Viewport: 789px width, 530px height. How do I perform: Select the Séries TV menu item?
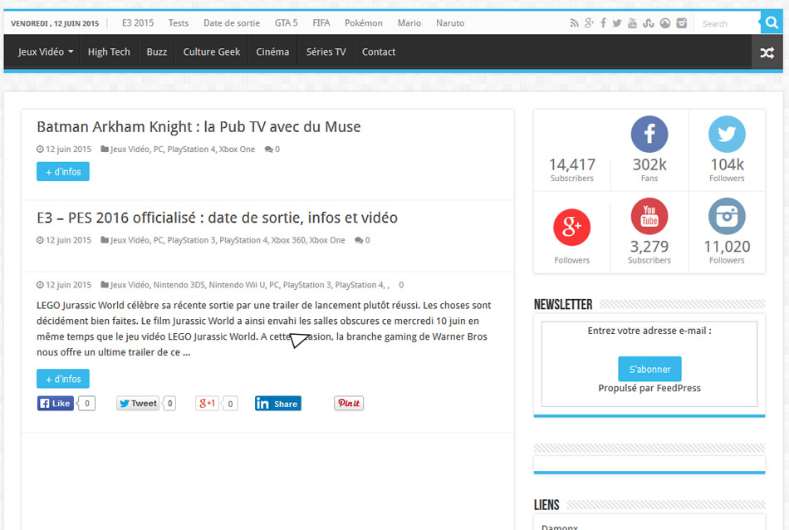pos(326,52)
